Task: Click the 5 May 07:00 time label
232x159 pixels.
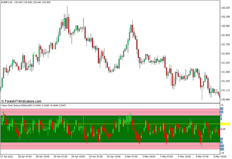Action: coord(202,156)
